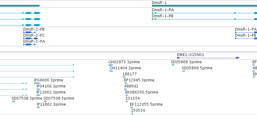Select the GH11404.3prime EST glyph
This screenshot has width=257, height=115.
click(111, 71)
